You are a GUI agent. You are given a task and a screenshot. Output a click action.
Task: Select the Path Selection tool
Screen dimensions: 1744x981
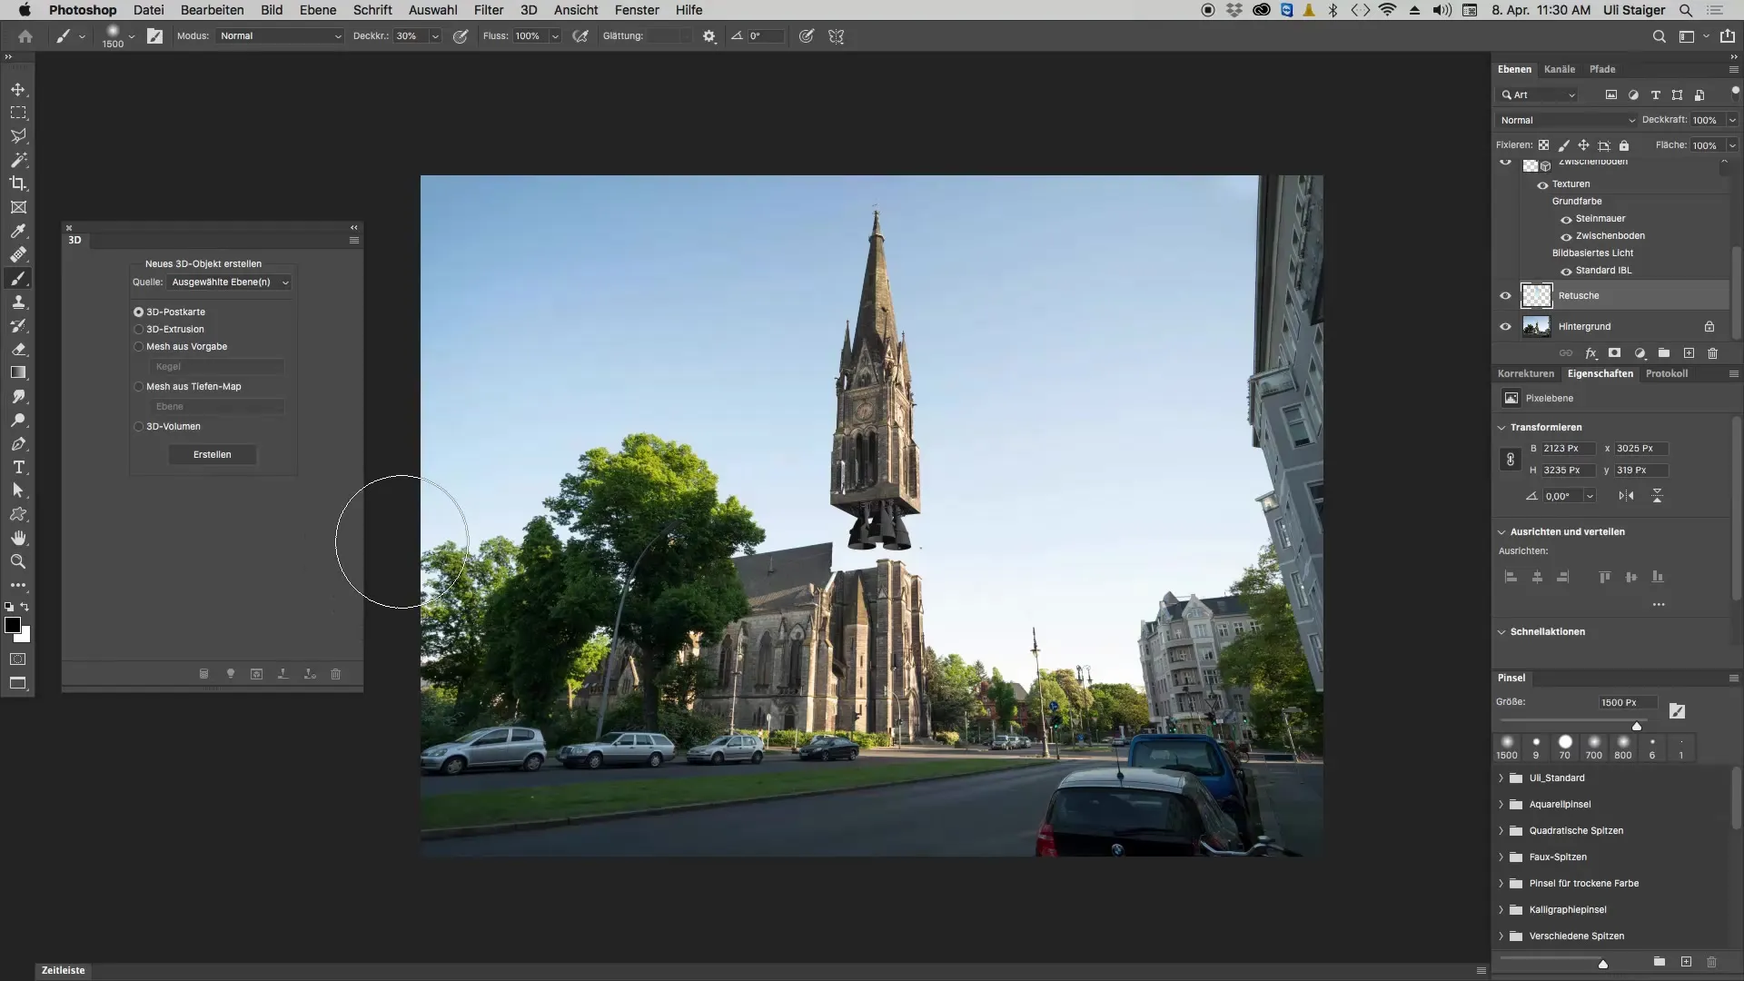18,490
